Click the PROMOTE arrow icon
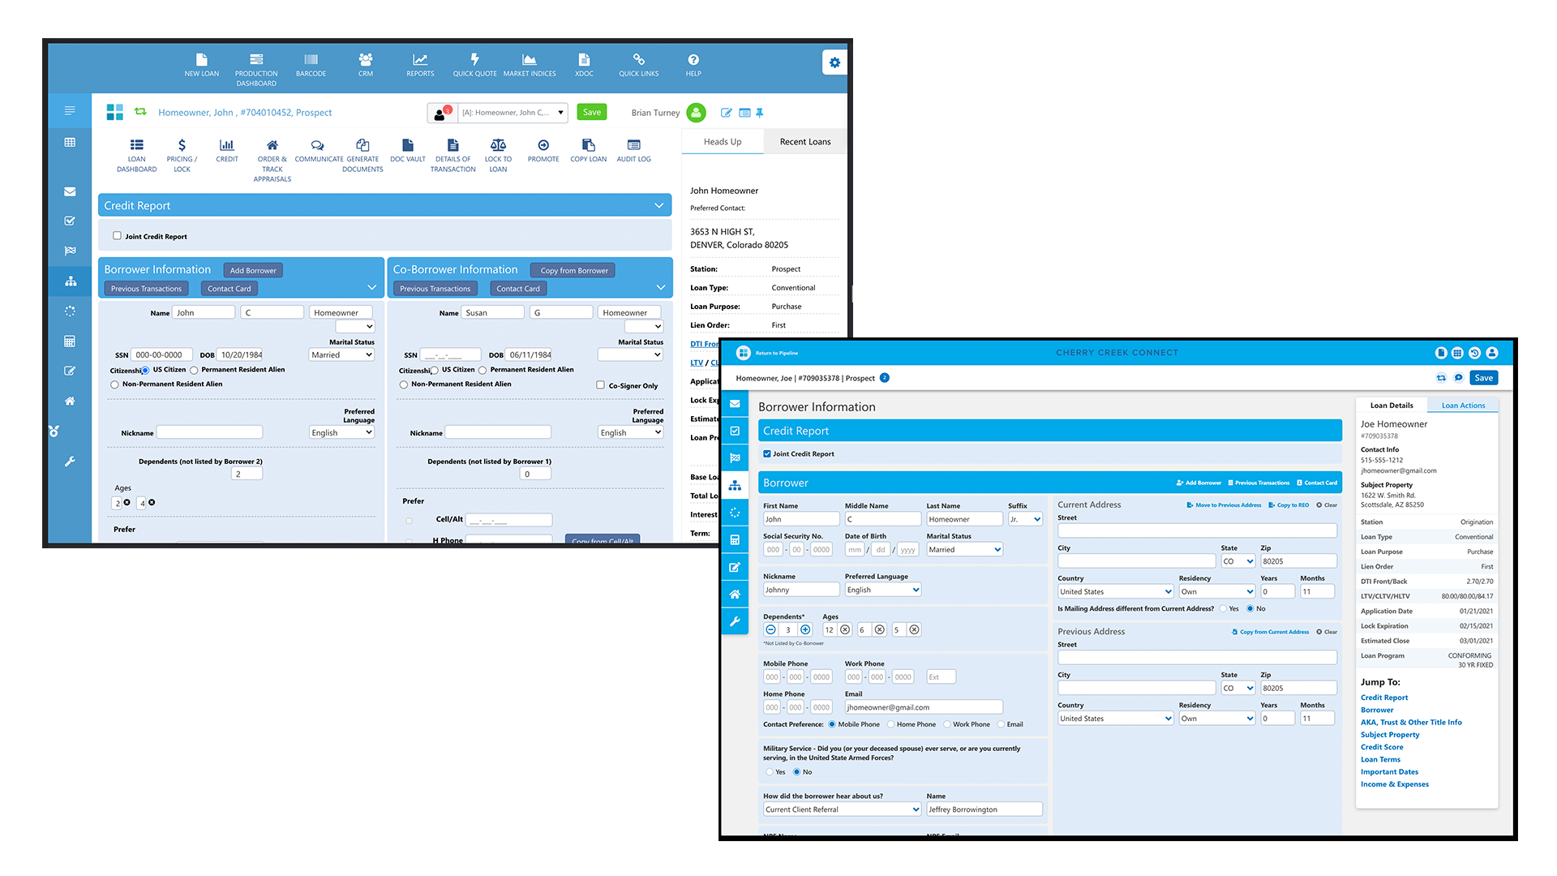This screenshot has height=876, width=1557. pyautogui.click(x=543, y=151)
